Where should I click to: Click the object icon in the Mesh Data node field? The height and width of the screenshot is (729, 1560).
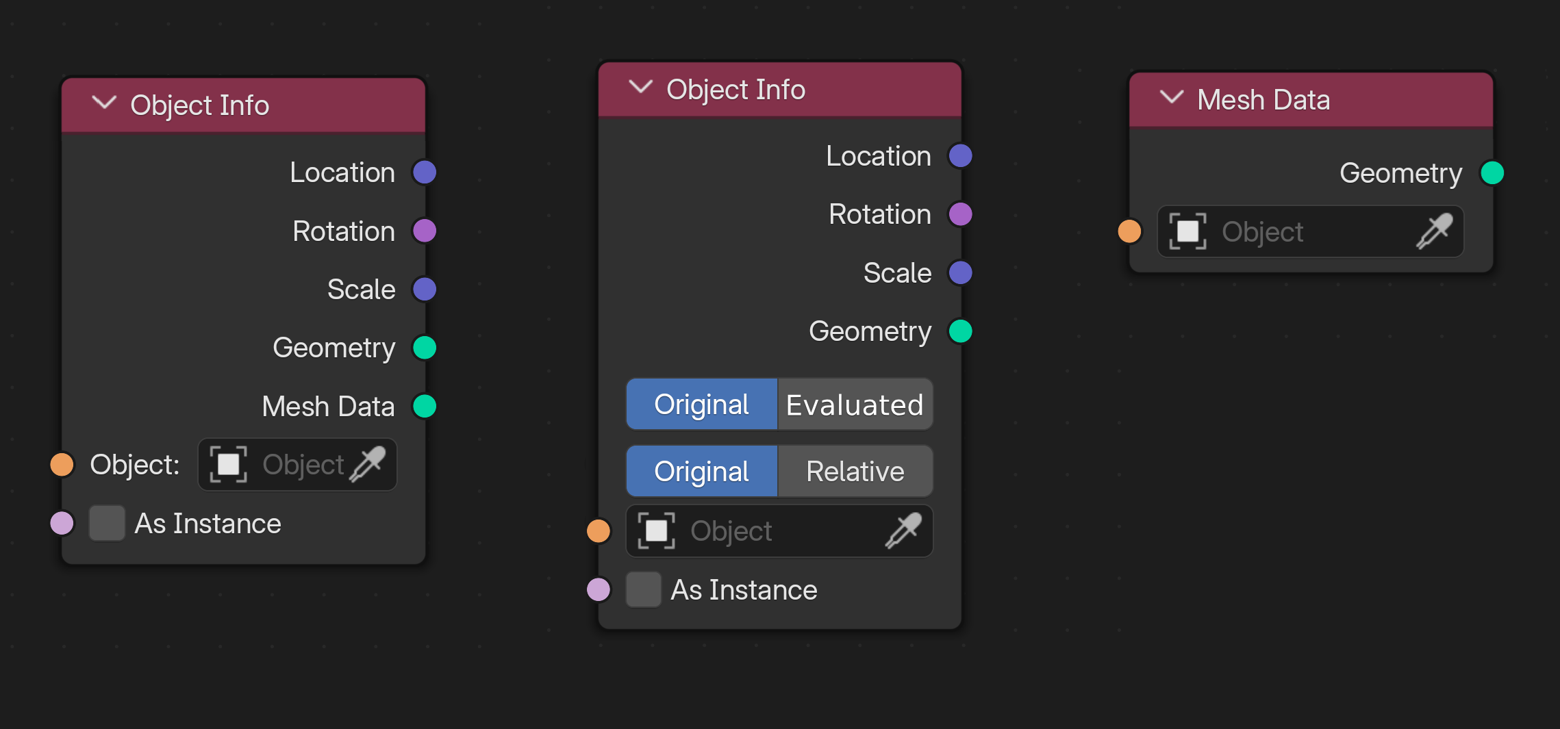pyautogui.click(x=1187, y=231)
